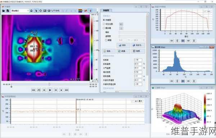Close the histogram panel with the red X
216x138 pixels.
pyautogui.click(x=211, y=47)
